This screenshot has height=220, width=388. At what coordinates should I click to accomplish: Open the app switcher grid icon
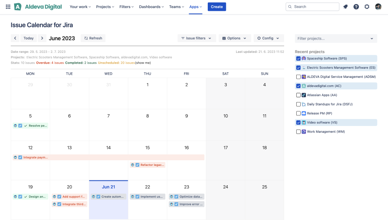(x=8, y=7)
